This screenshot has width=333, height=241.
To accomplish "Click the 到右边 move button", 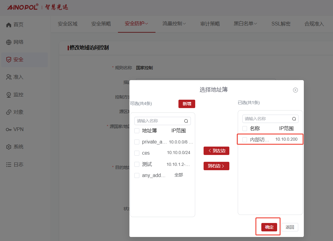I will click(x=216, y=166).
